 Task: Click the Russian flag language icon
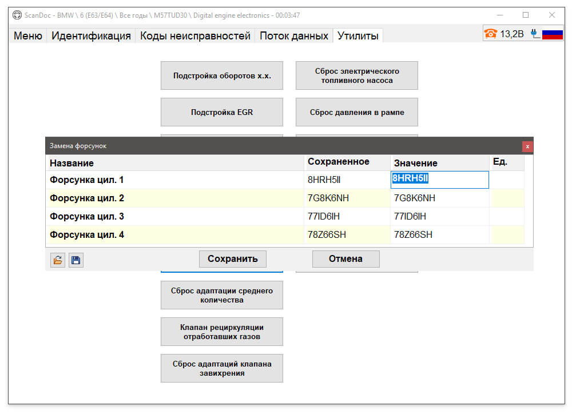point(553,34)
